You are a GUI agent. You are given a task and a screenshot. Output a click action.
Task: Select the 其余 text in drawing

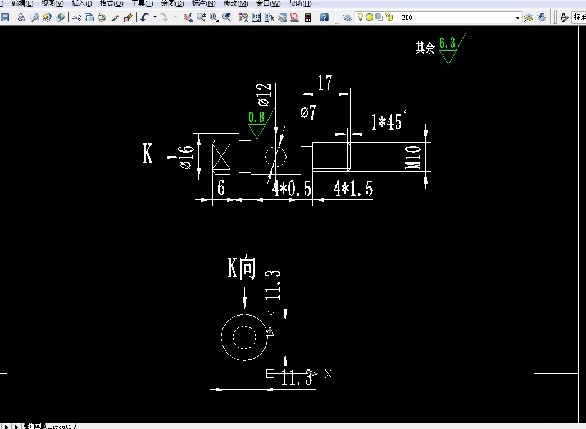tap(425, 47)
